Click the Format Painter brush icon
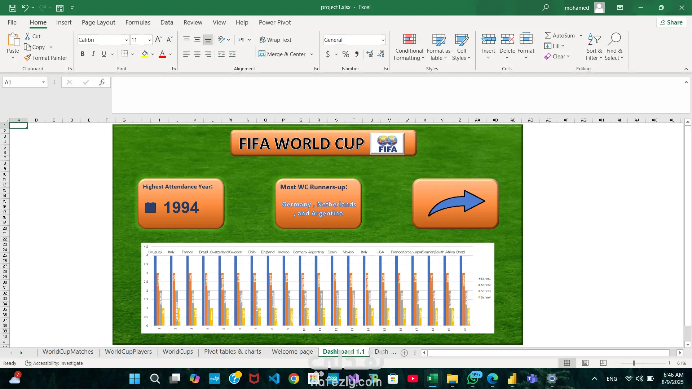The width and height of the screenshot is (692, 389). (x=27, y=58)
